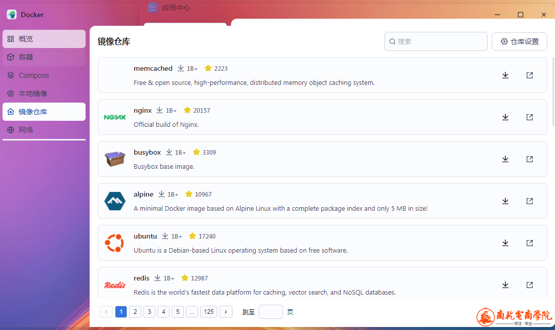The height and width of the screenshot is (330, 555).
Task: Download the nginx image
Action: click(505, 117)
